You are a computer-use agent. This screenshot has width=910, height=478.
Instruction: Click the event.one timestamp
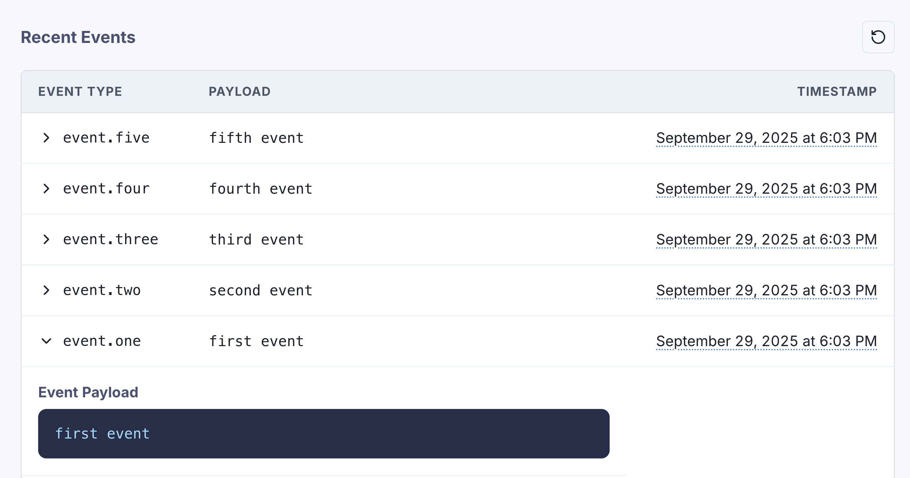pos(766,341)
